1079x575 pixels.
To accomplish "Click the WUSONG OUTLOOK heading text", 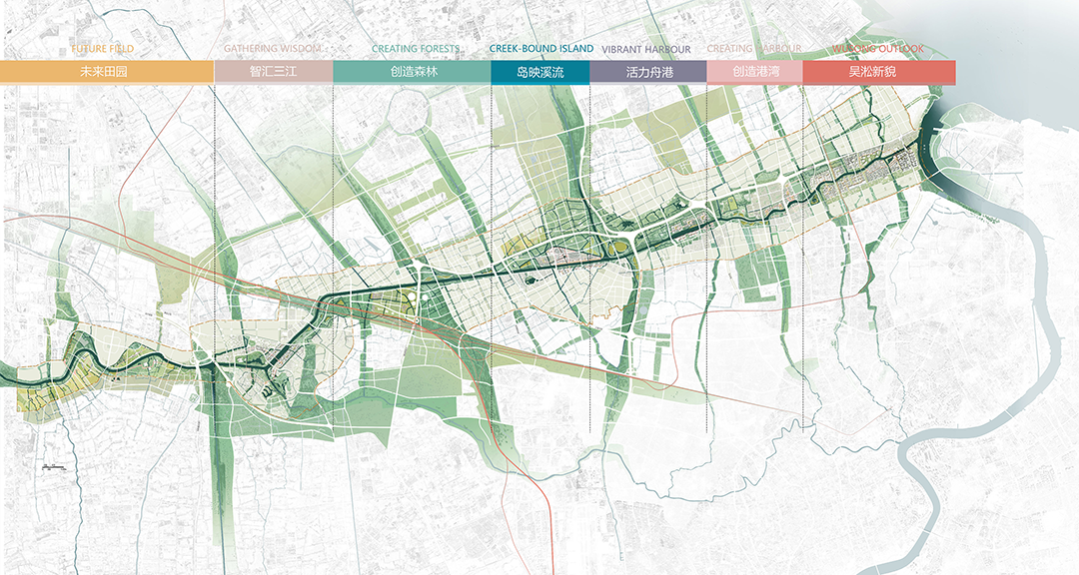I will [x=877, y=49].
